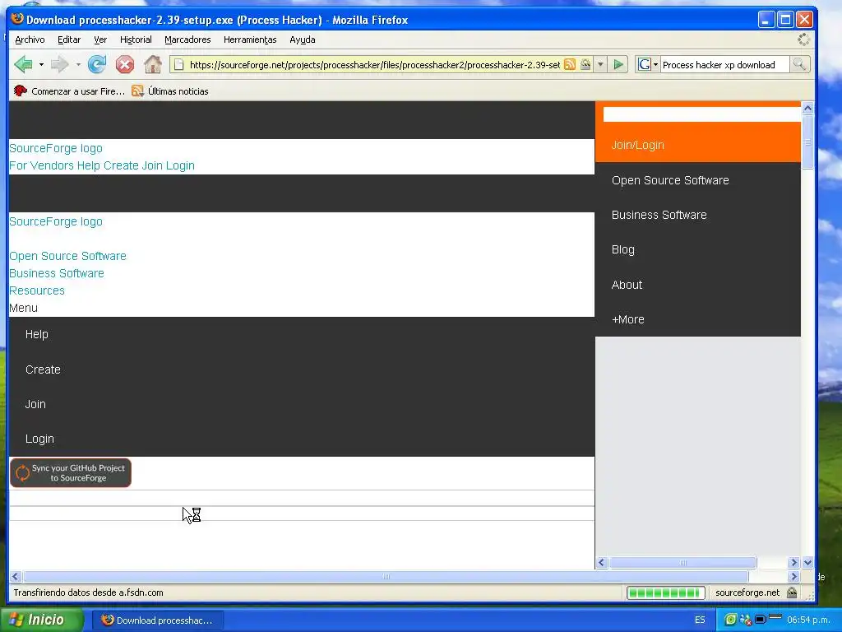Open 'Business Software' link in main page

[57, 273]
